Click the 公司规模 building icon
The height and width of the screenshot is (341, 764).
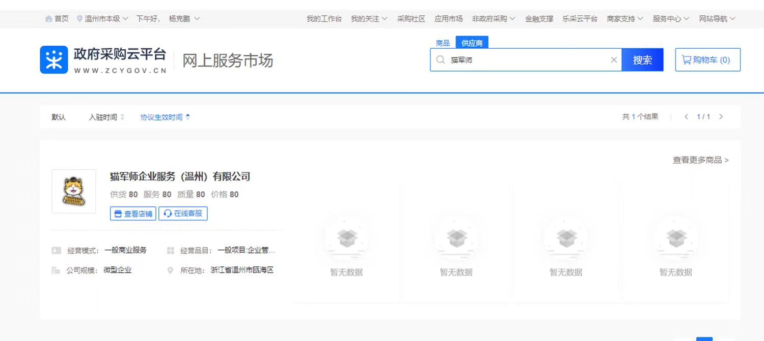click(56, 270)
